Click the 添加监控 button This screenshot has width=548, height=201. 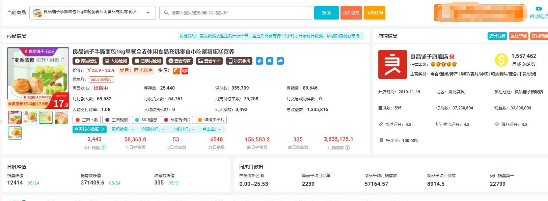click(351, 13)
